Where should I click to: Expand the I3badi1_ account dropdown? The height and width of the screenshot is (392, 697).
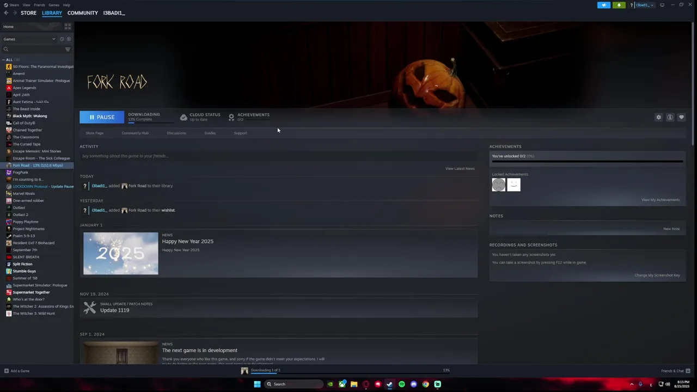click(x=645, y=5)
